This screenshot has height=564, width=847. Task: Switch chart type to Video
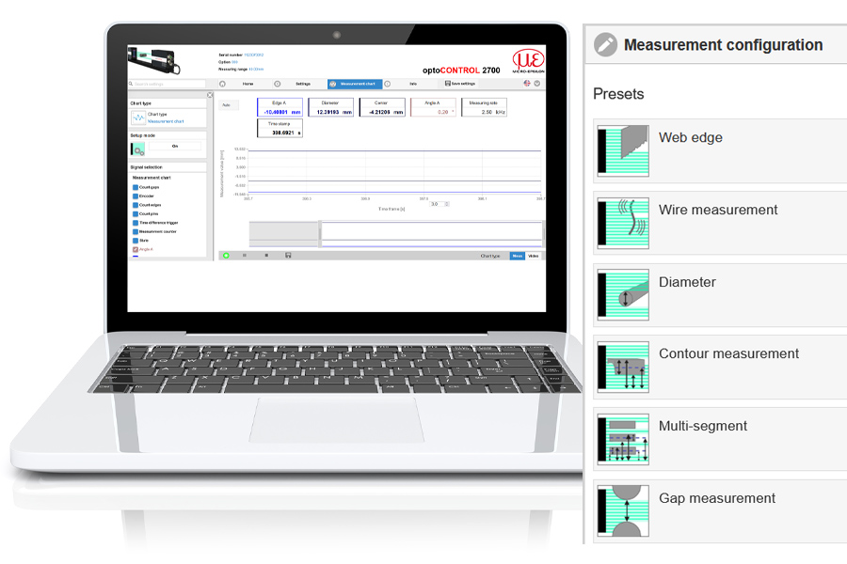point(533,255)
